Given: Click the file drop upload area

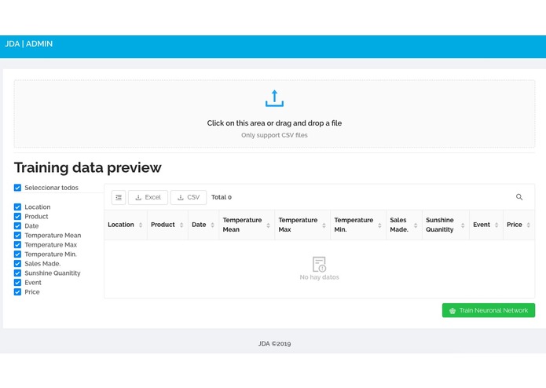Looking at the screenshot, I should tap(274, 114).
